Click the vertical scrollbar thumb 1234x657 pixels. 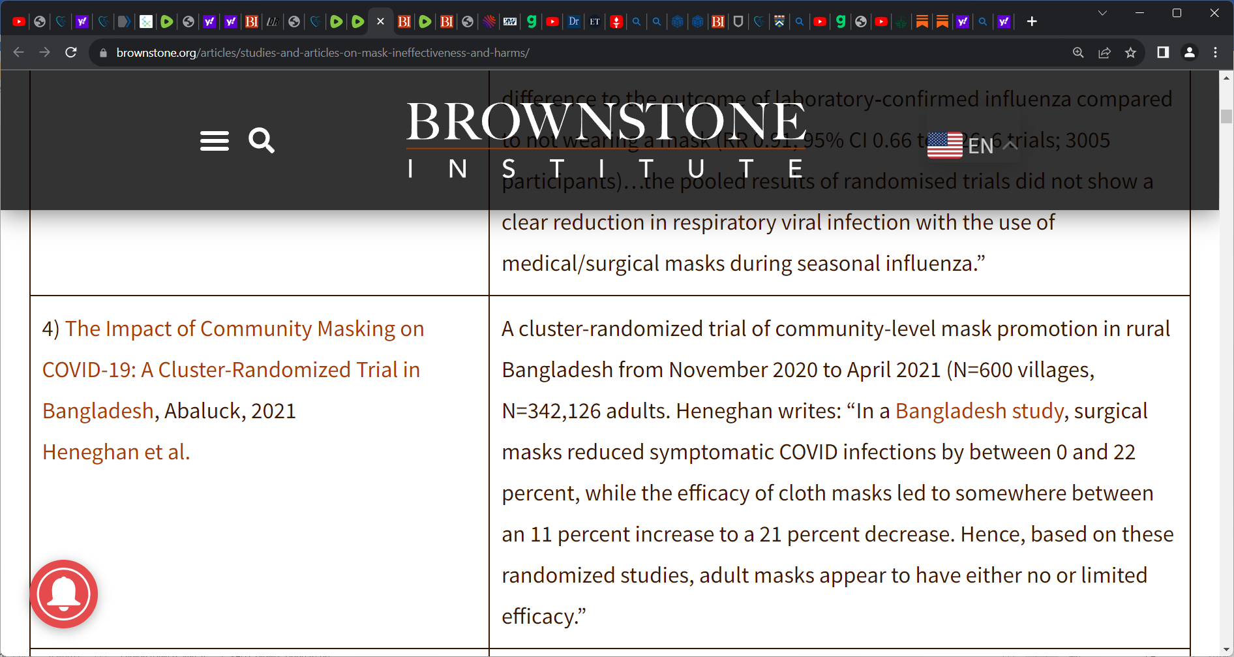tap(1226, 116)
